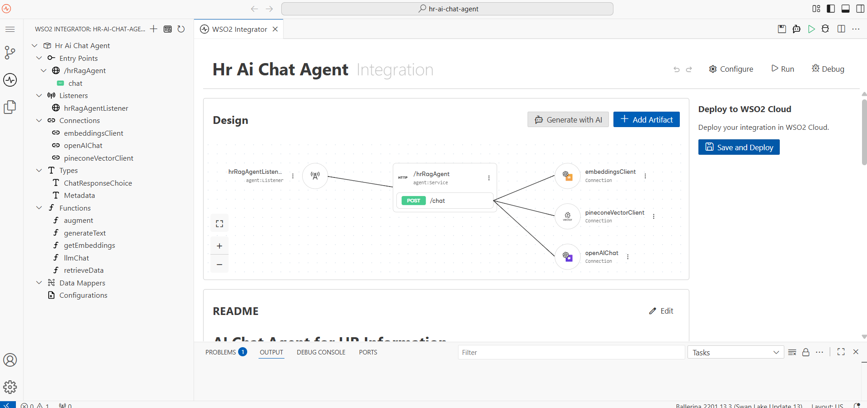The image size is (867, 408).
Task: Open the Source Control view in activity bar
Action: click(10, 53)
